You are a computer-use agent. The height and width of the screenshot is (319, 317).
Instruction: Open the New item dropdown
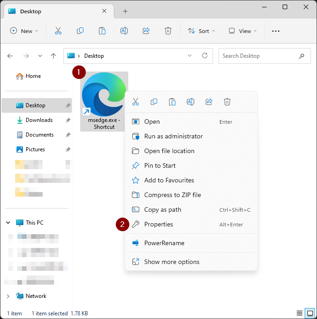(x=24, y=31)
